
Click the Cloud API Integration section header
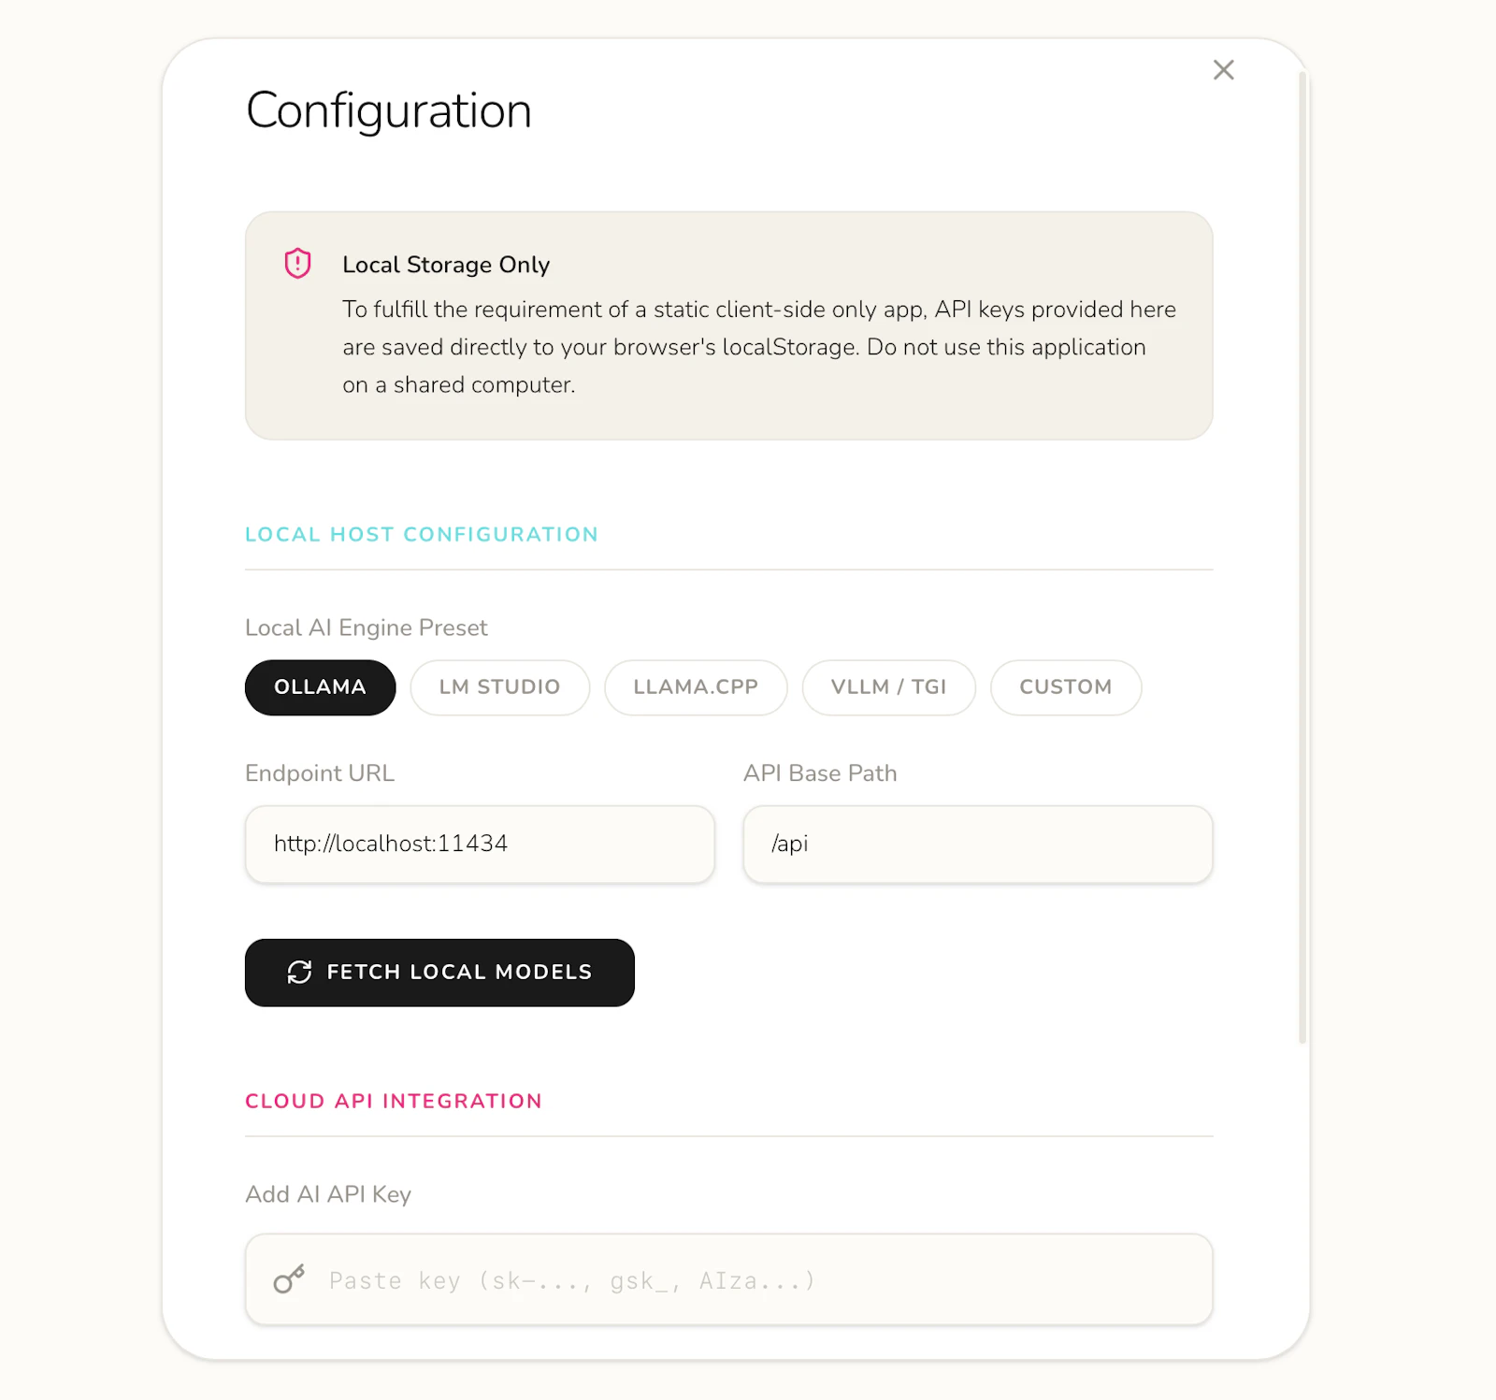coord(394,1101)
